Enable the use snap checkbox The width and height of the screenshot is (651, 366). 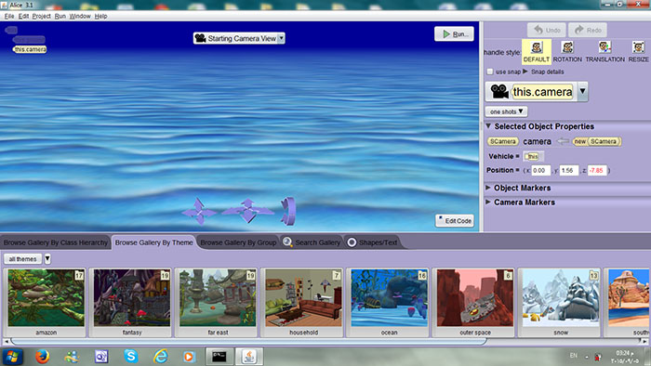tap(490, 72)
